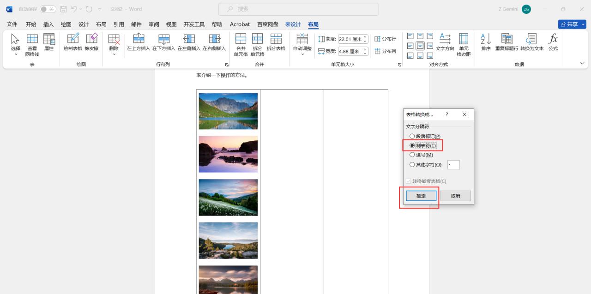Toggle 查看网格线 view gridlines
Image resolution: width=591 pixels, height=294 pixels.
coord(32,45)
